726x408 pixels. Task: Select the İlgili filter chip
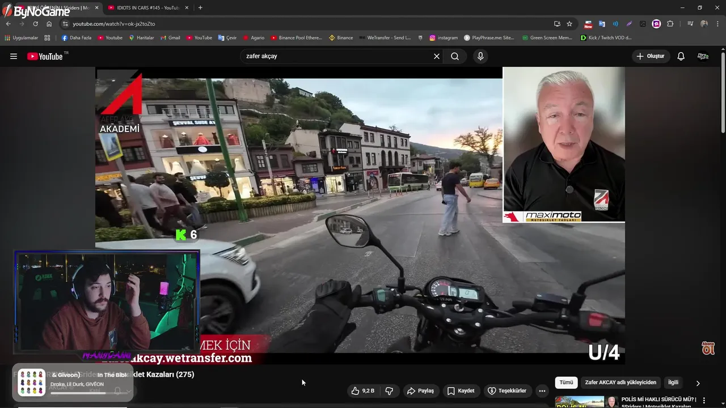[x=673, y=382]
